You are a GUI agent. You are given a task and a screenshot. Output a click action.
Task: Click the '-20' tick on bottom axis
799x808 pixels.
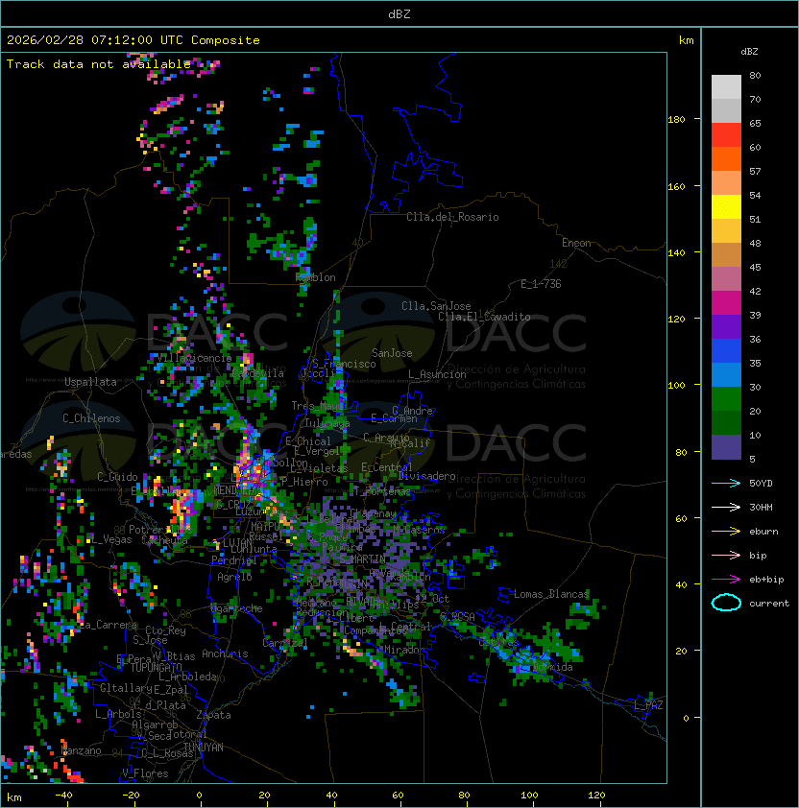coord(131,796)
